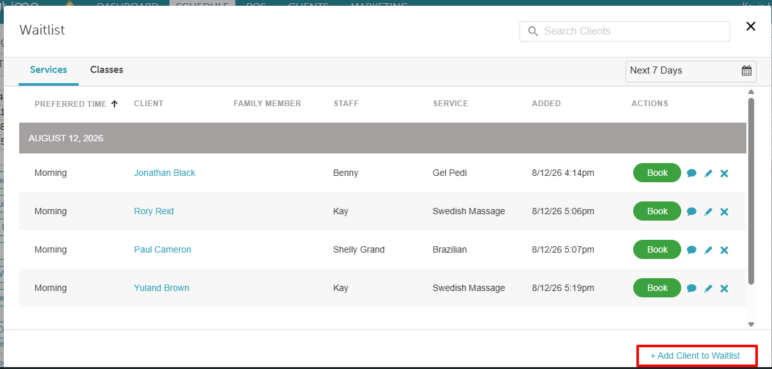Click added time 8/12/26 5:06pm
The height and width of the screenshot is (369, 772).
point(563,211)
